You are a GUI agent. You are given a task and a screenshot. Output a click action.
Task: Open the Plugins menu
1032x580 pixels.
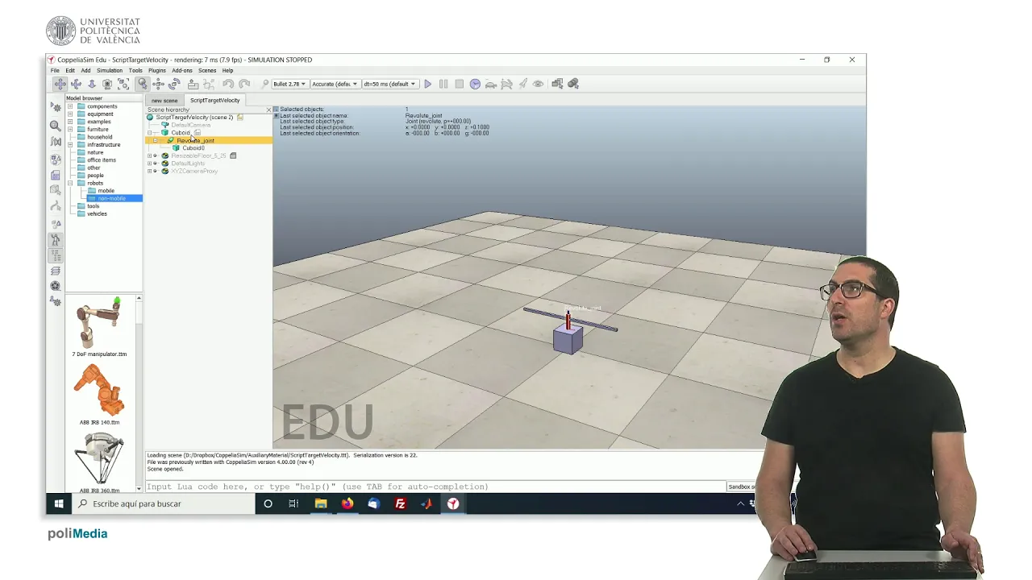coord(156,71)
